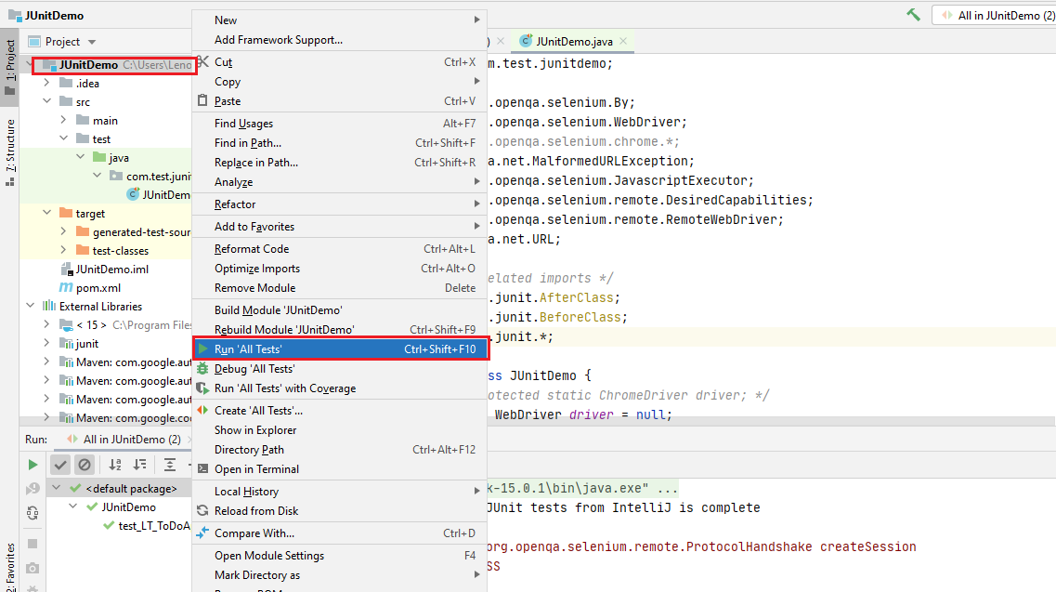
Task: Click the stop icon in Run panel
Action: pos(32,542)
